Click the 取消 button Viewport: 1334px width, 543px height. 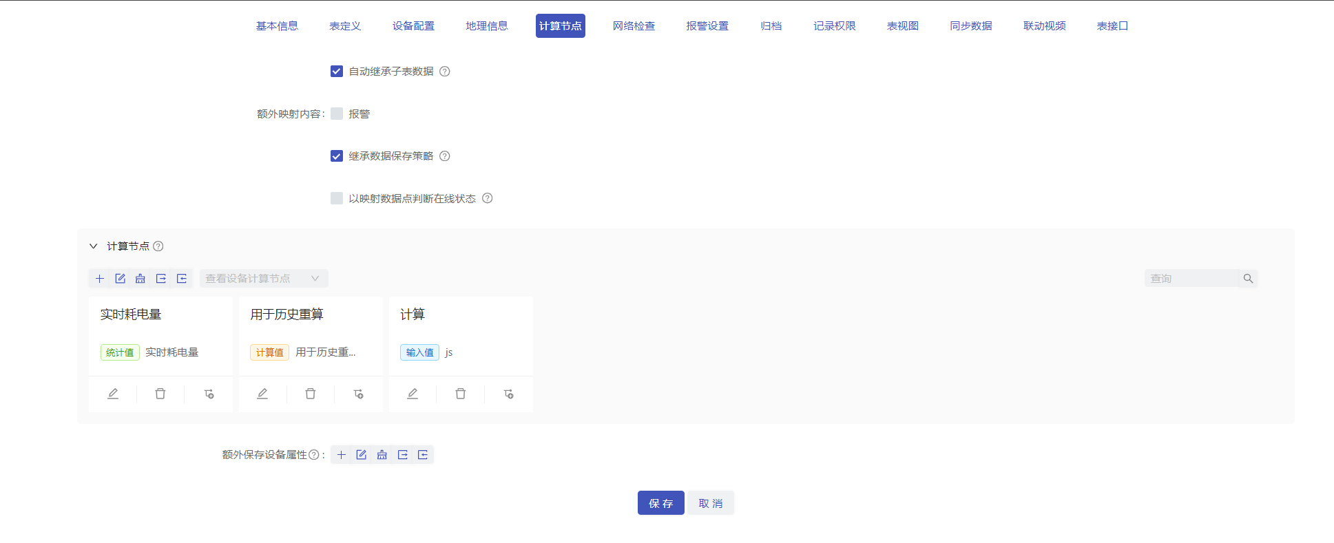711,503
